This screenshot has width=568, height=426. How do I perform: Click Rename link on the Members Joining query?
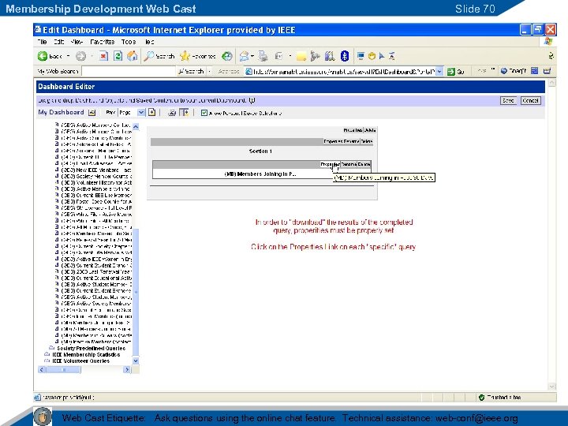[x=349, y=164]
